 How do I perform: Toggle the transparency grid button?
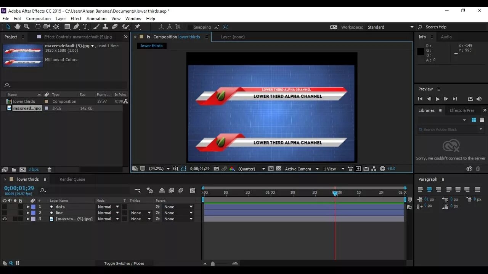click(x=279, y=169)
